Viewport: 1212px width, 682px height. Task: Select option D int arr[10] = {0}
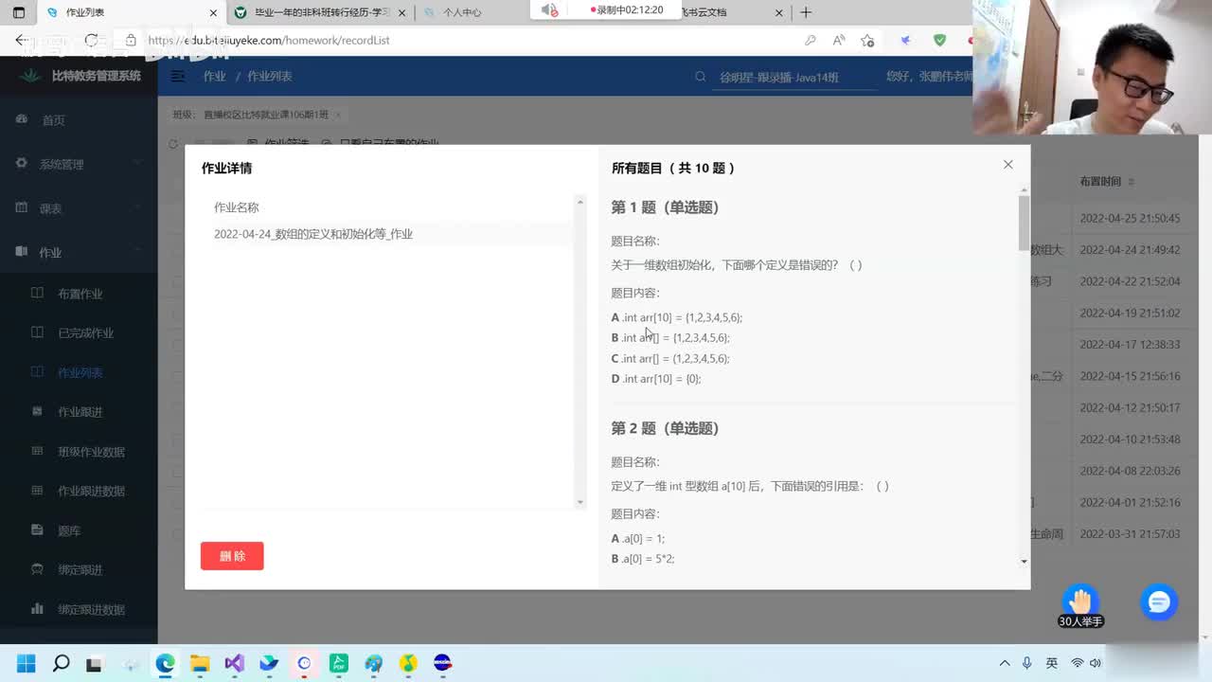click(x=656, y=379)
